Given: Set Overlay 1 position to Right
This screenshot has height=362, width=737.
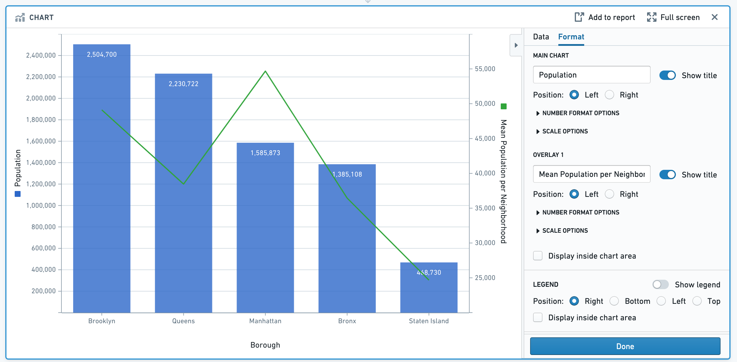Looking at the screenshot, I should pyautogui.click(x=609, y=194).
